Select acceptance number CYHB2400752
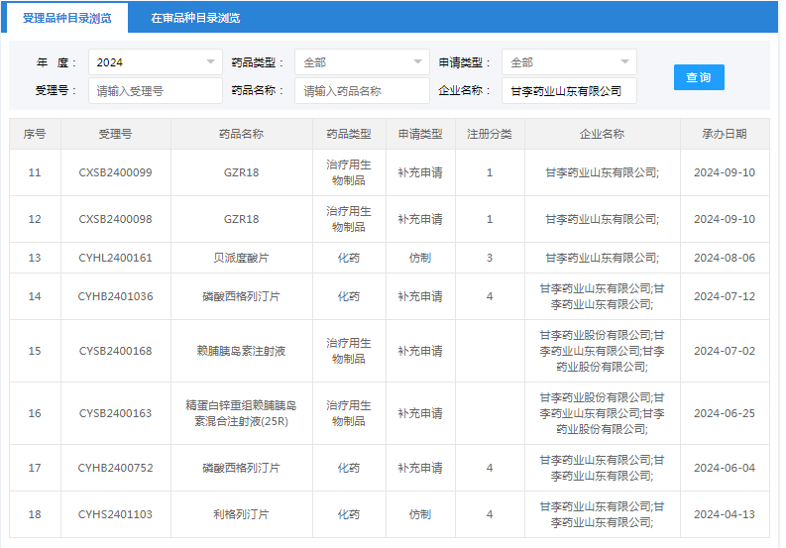The height and width of the screenshot is (548, 786). click(x=115, y=468)
